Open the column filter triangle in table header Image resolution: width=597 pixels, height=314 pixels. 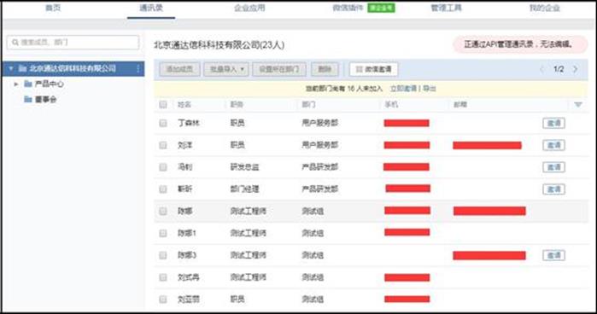pyautogui.click(x=578, y=104)
